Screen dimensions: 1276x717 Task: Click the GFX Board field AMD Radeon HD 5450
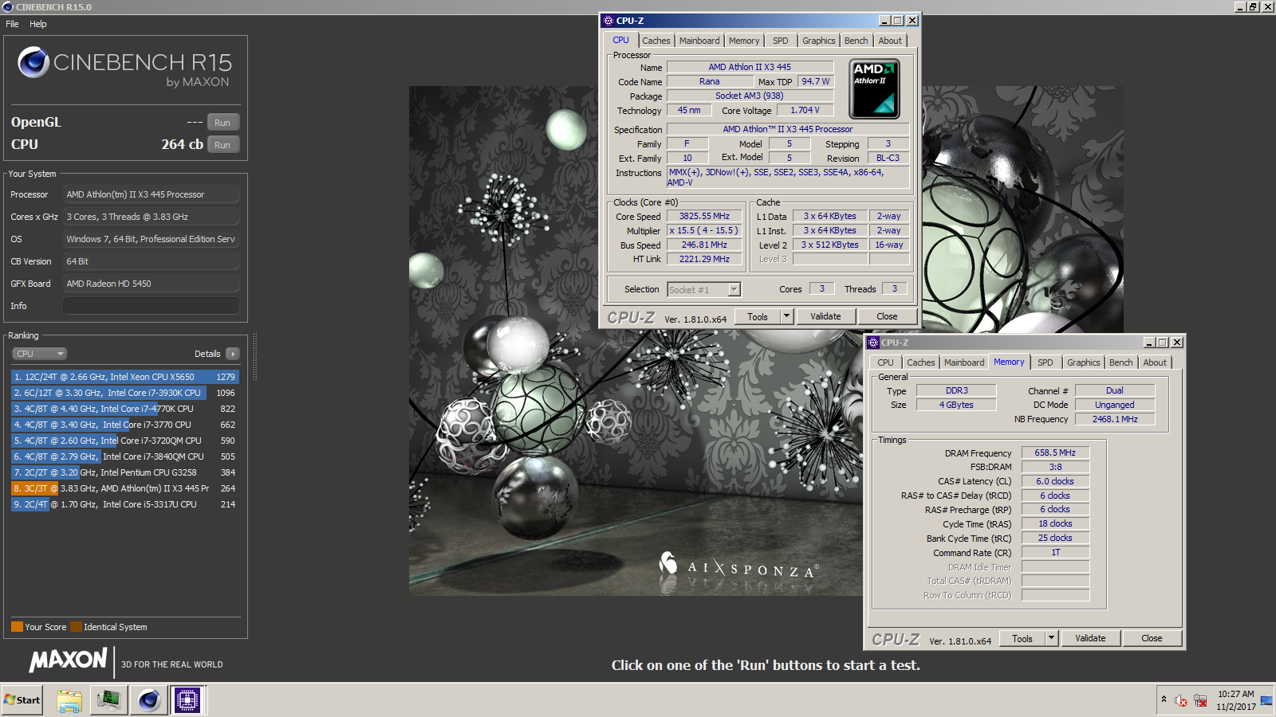coord(151,284)
